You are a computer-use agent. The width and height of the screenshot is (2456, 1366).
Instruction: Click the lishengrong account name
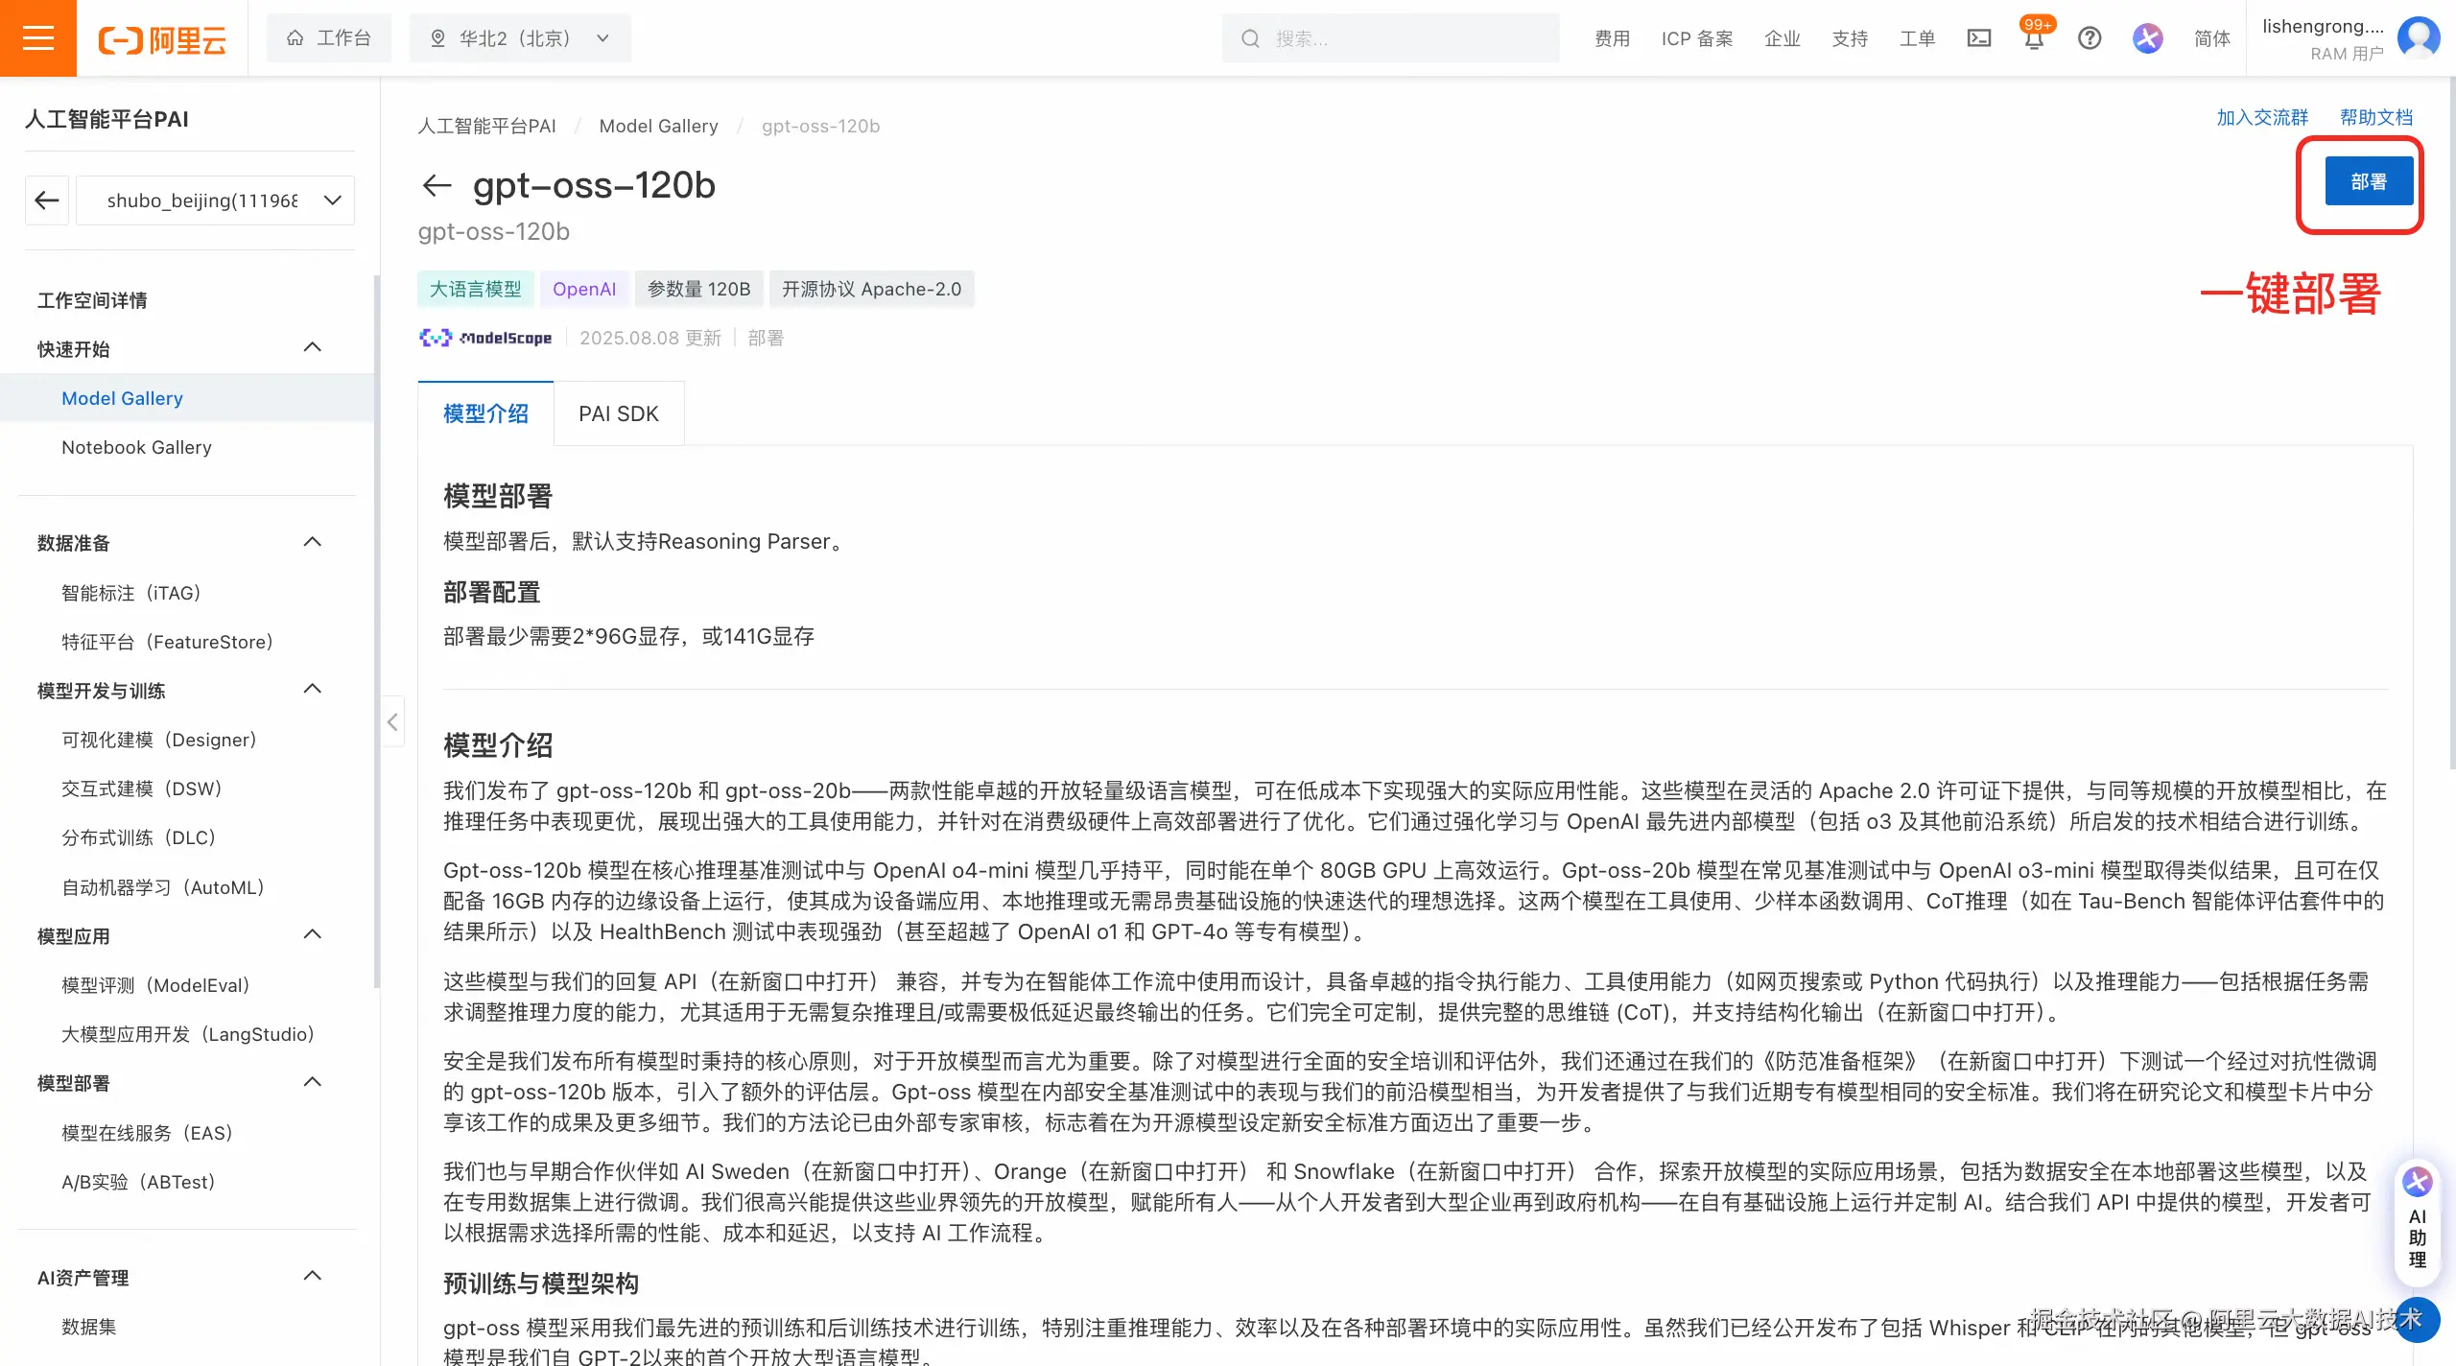2322,26
